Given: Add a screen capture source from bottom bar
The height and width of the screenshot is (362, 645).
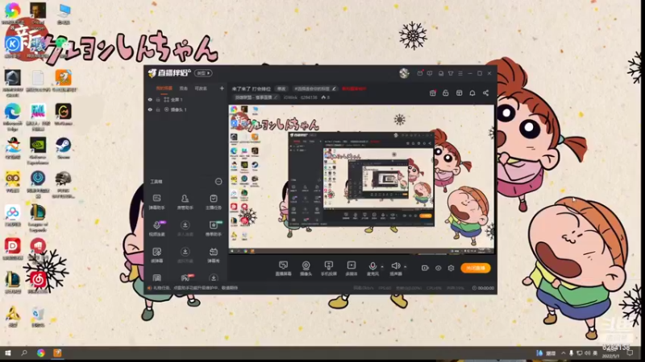Looking at the screenshot, I should point(284,269).
